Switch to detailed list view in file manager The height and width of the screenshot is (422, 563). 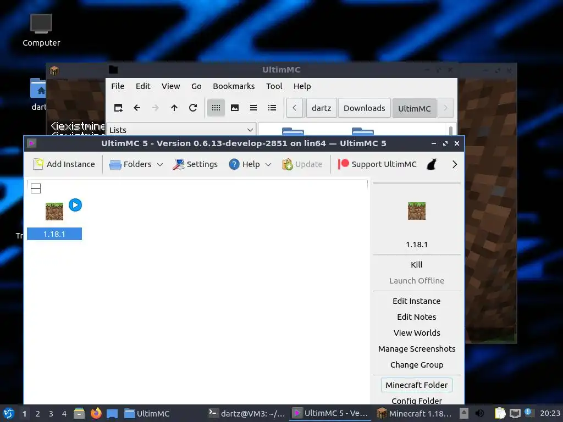pyautogui.click(x=272, y=108)
